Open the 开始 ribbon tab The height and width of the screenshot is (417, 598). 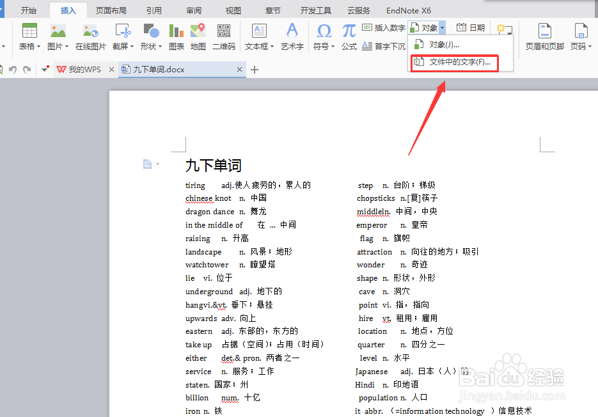tap(29, 10)
